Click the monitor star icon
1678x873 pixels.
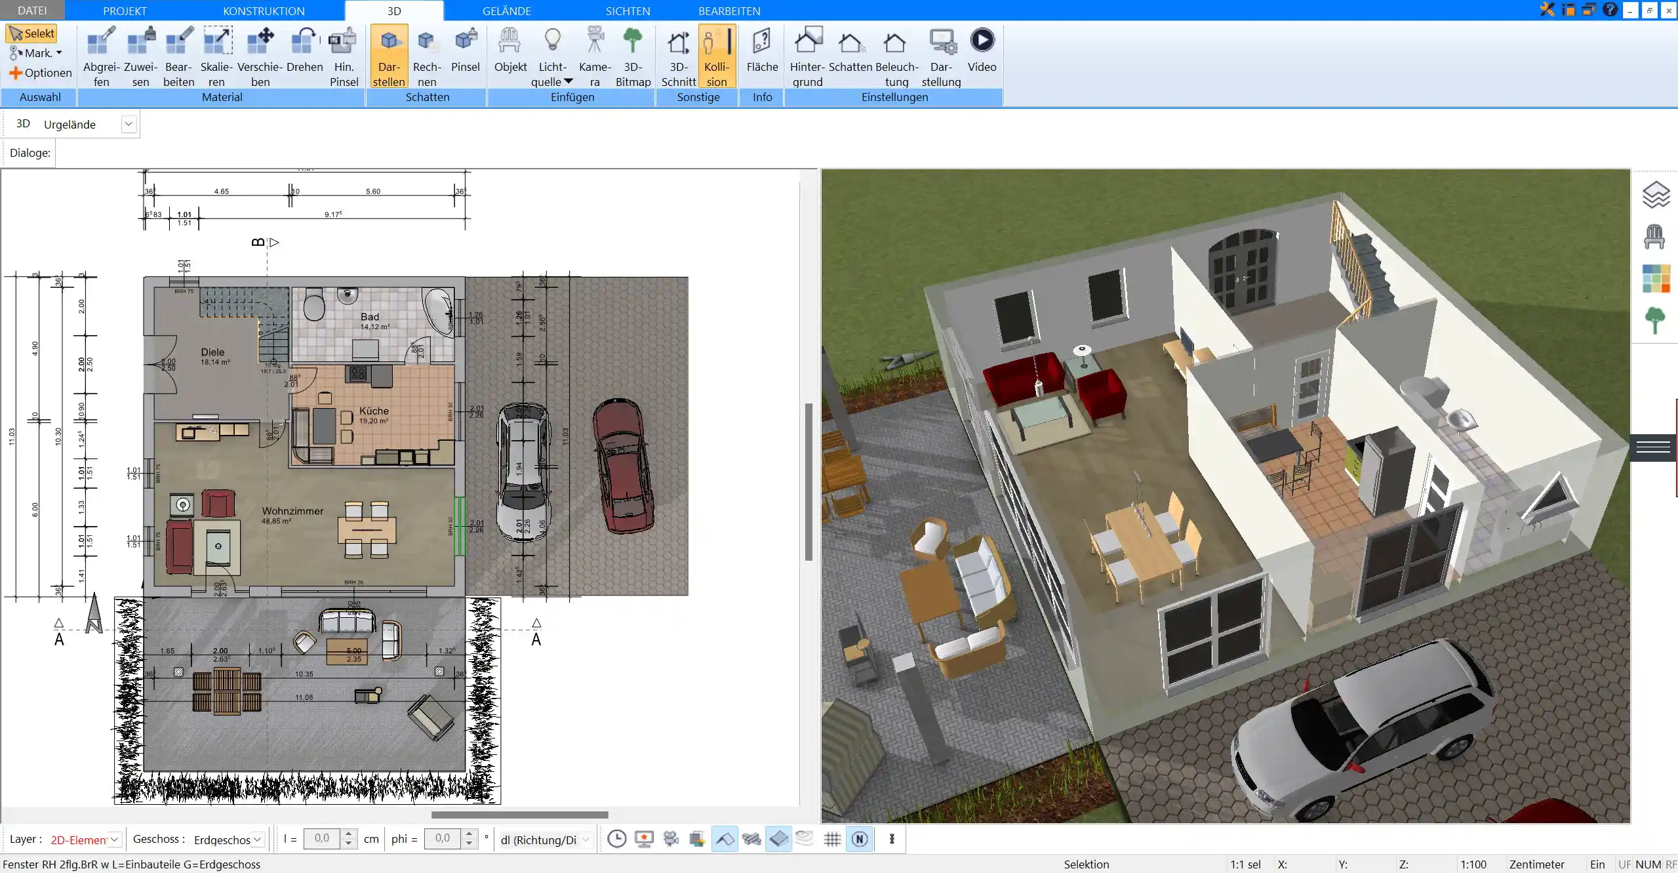644,839
